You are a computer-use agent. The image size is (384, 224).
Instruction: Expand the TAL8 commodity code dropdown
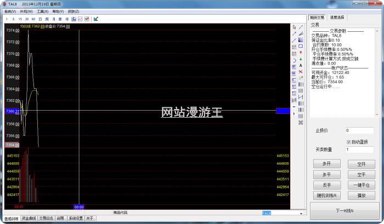(x=301, y=213)
